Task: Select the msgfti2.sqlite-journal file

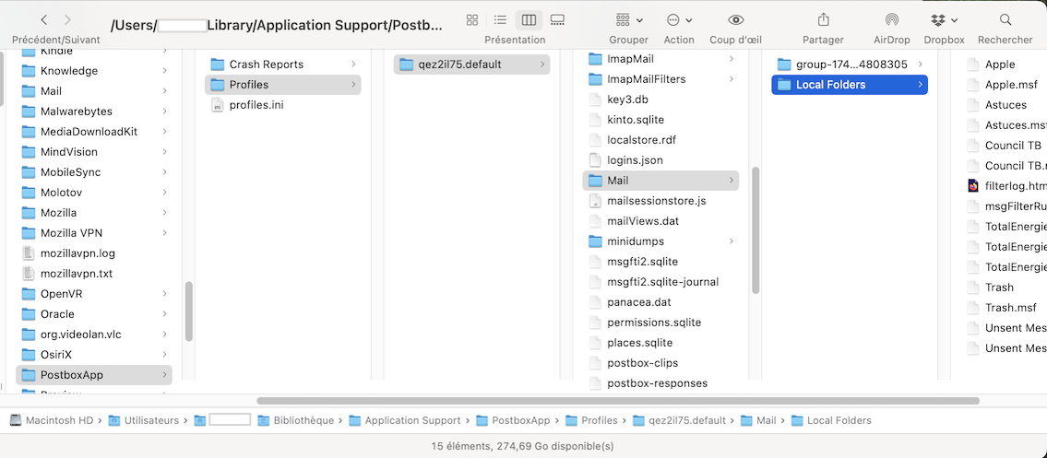Action: click(660, 282)
